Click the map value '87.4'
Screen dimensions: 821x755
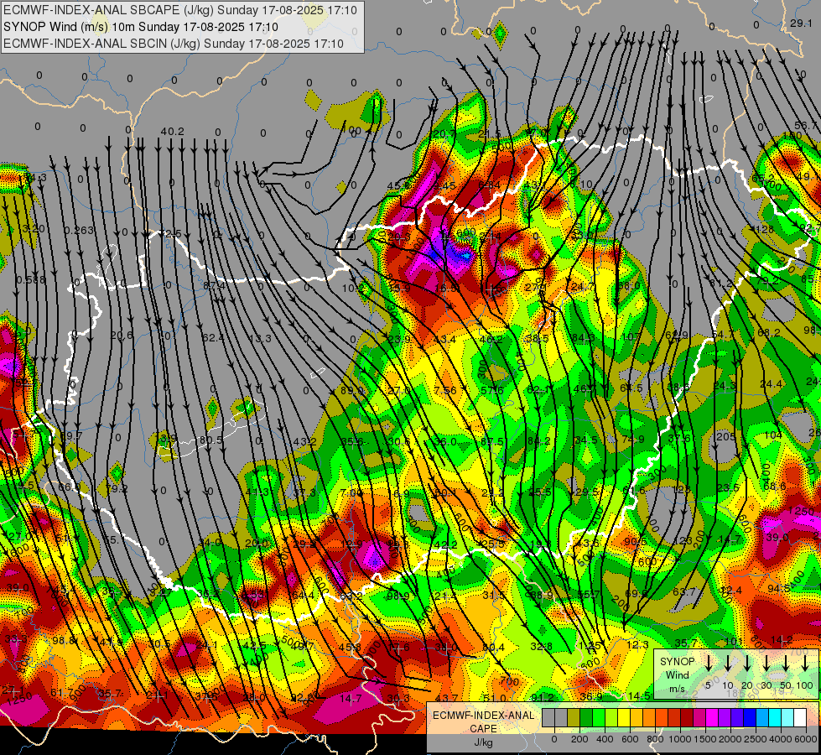point(214,286)
